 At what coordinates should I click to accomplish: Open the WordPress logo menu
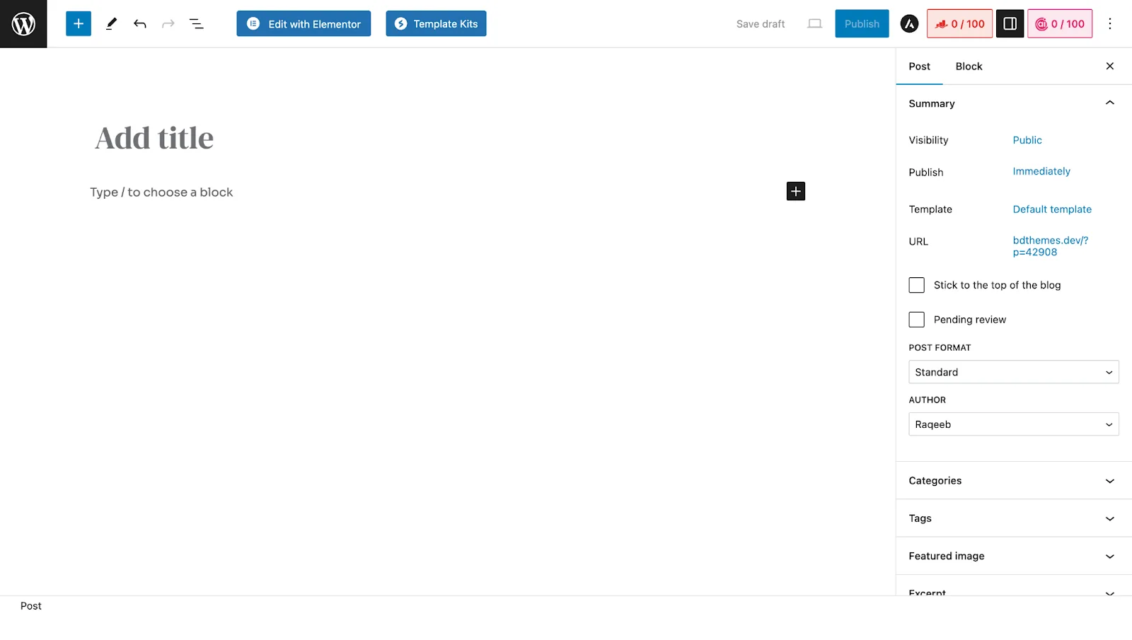[x=23, y=24]
